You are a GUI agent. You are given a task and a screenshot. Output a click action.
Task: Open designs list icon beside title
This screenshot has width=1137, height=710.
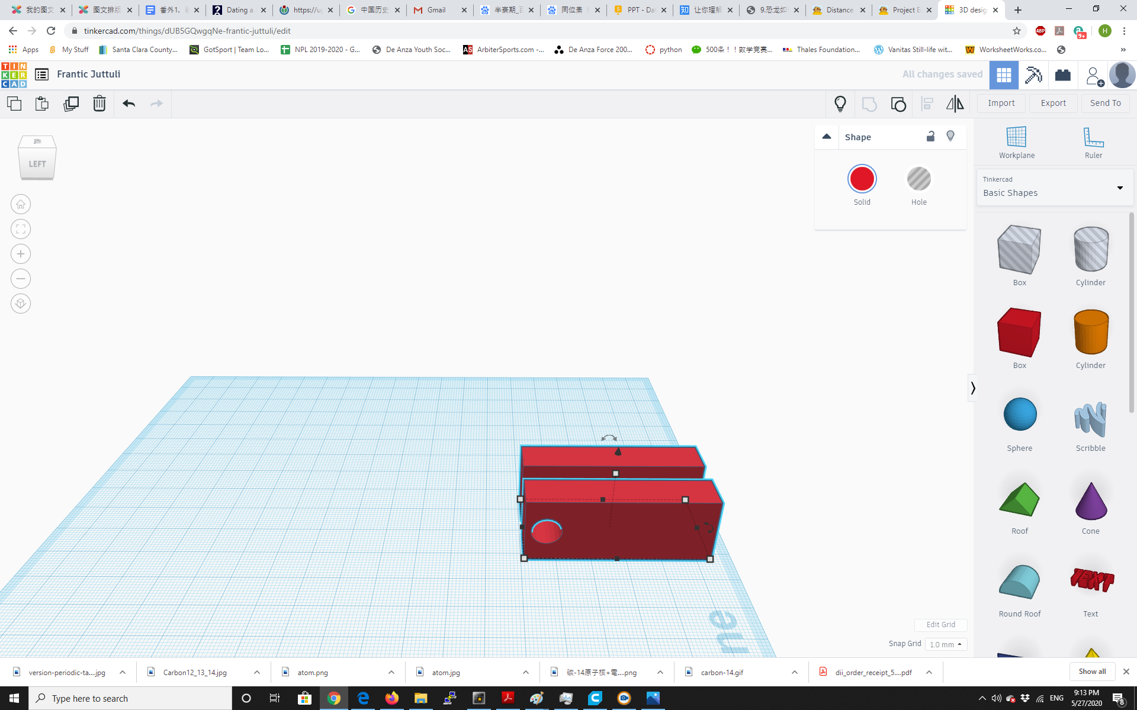[41, 74]
